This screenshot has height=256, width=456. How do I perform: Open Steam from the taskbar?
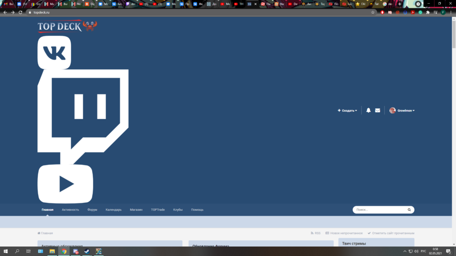coord(87,251)
